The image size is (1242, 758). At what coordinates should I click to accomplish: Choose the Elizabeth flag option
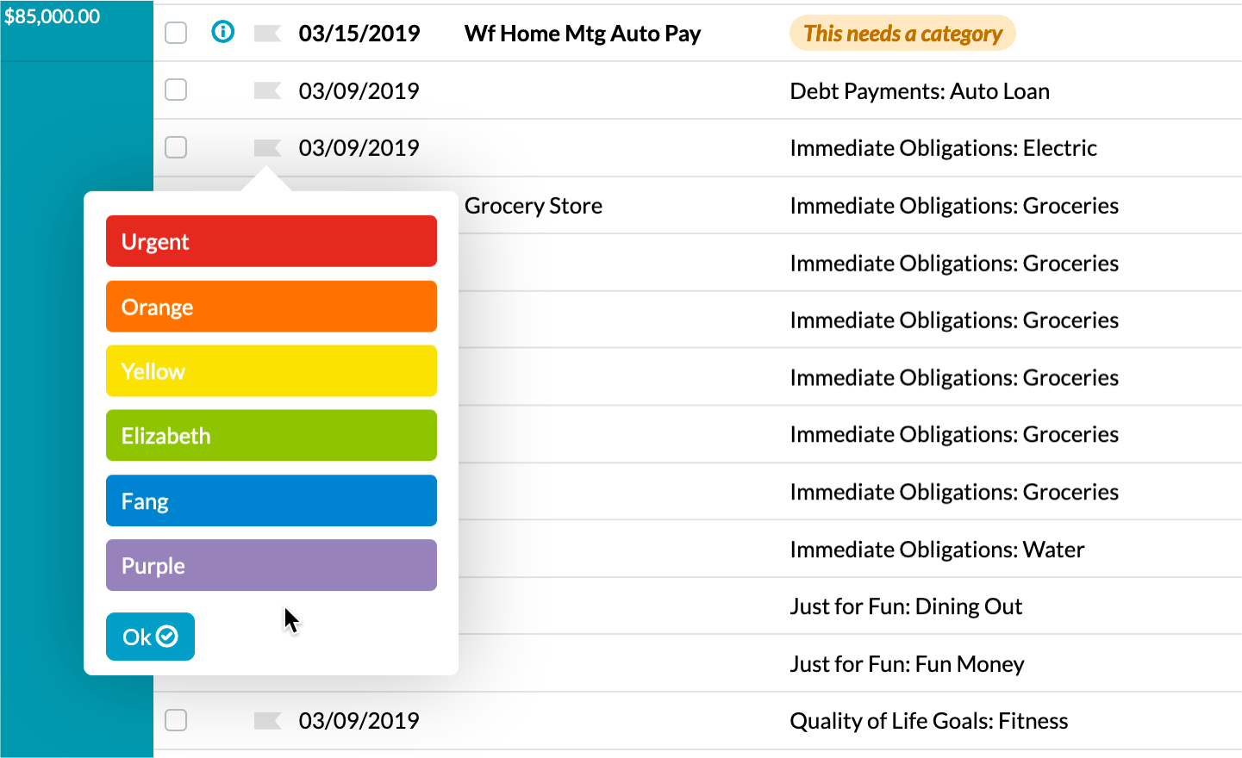click(x=271, y=435)
